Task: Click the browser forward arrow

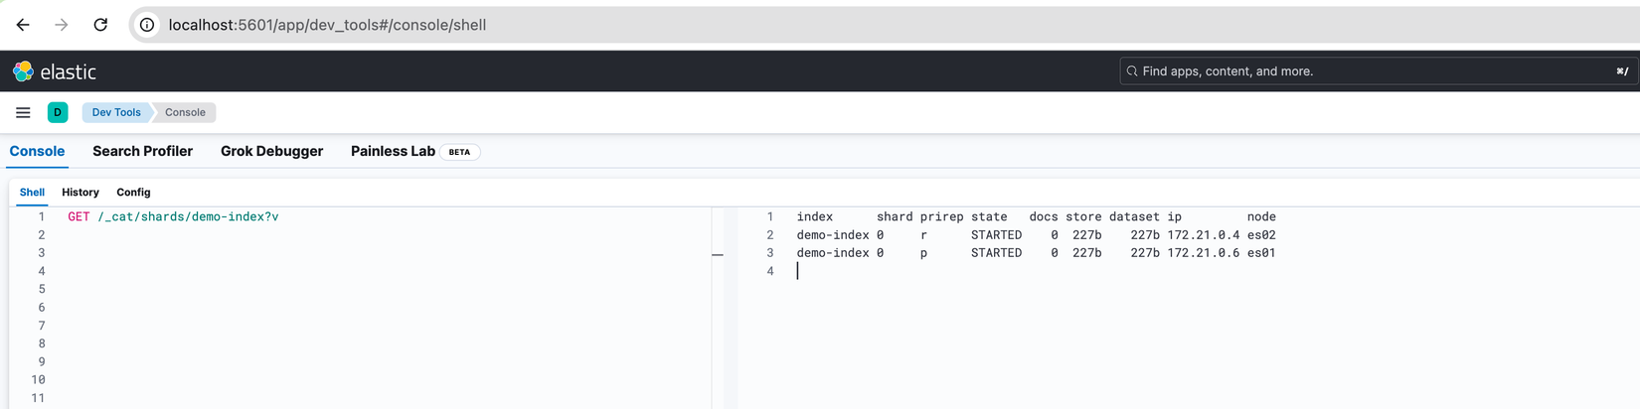Action: click(62, 25)
